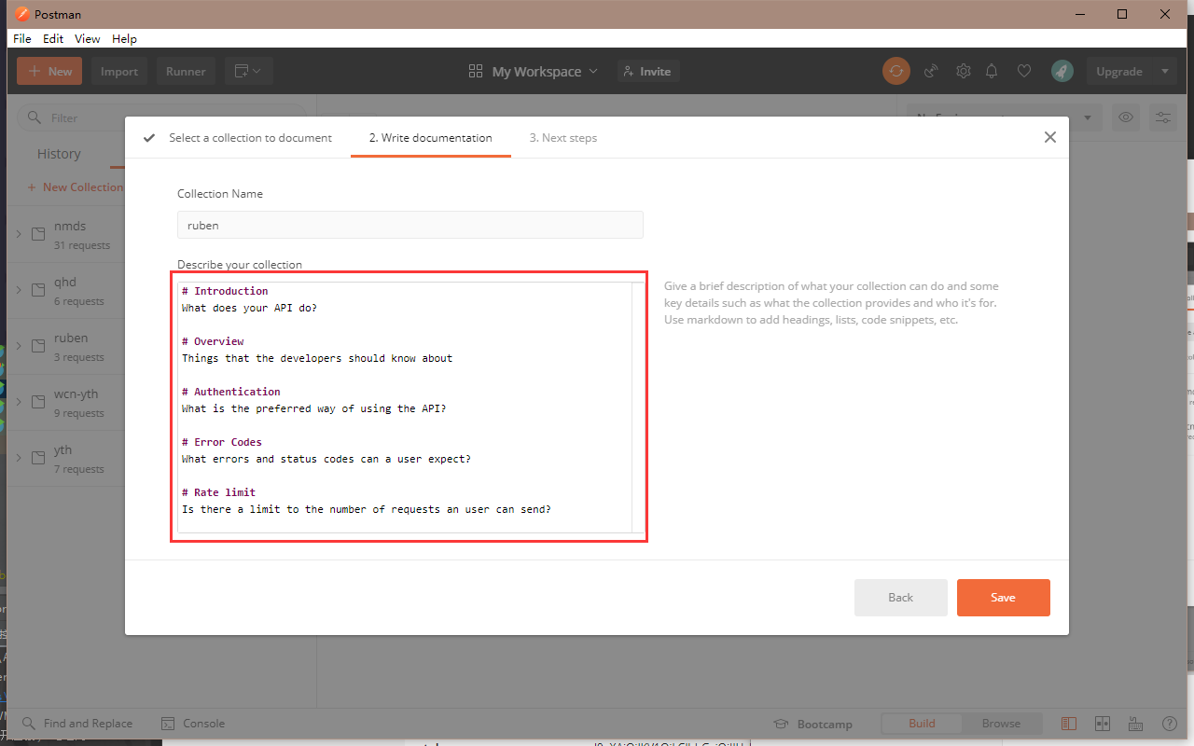This screenshot has width=1194, height=746.
Task: Open the My Workspace dropdown
Action: click(x=534, y=71)
